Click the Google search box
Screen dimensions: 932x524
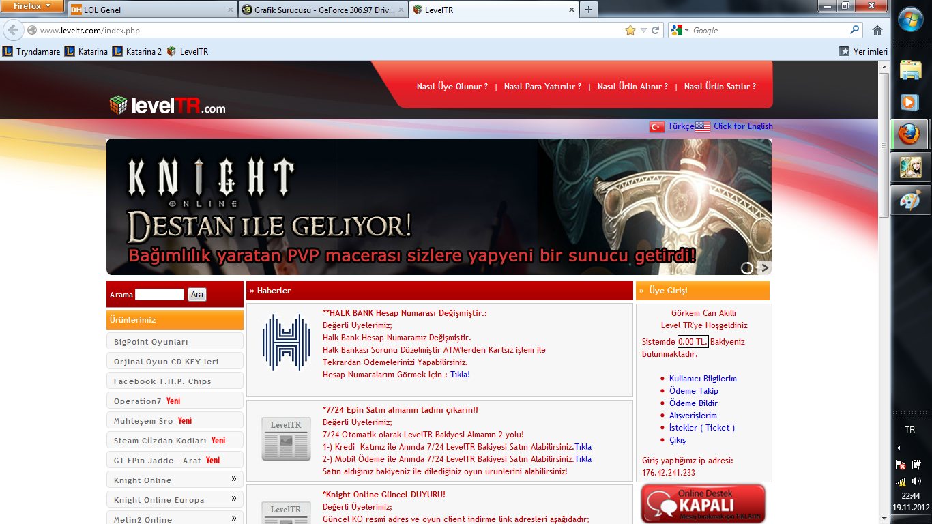point(770,31)
